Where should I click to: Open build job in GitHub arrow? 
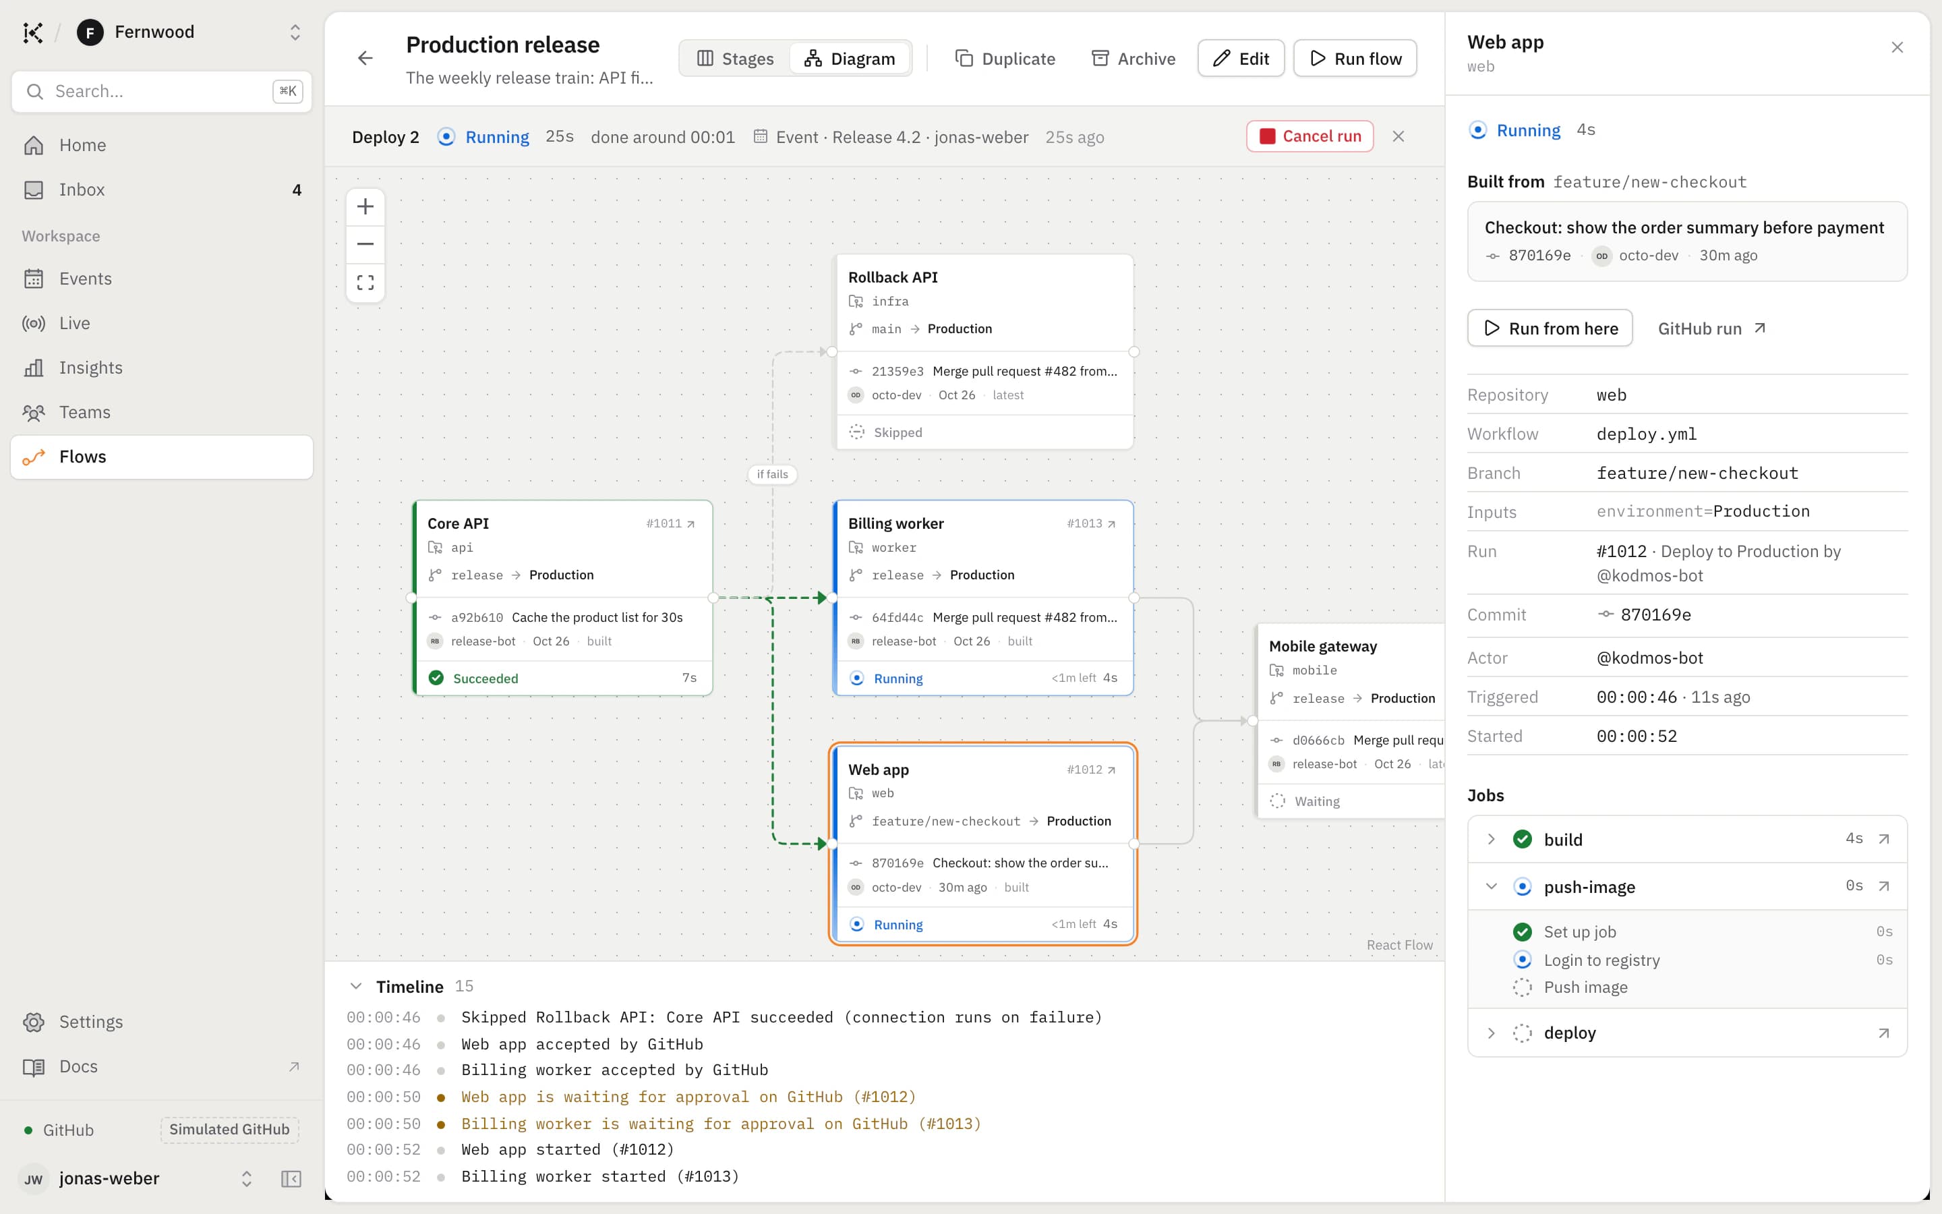1883,839
